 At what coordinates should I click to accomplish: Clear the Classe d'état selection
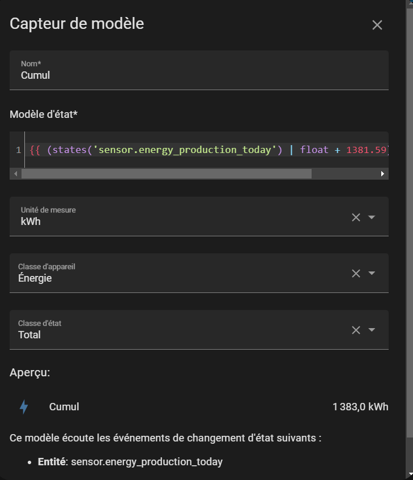pyautogui.click(x=356, y=330)
